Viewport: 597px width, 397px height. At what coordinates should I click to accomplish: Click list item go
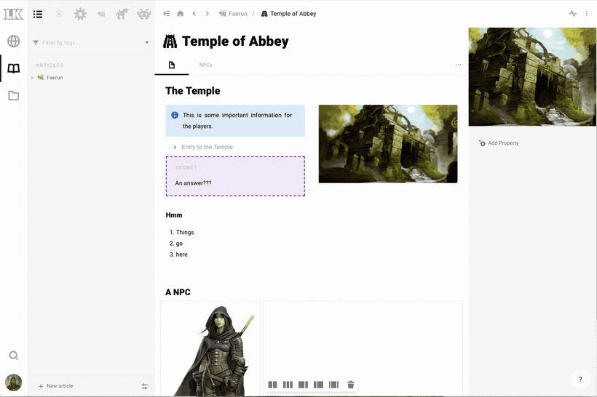[x=179, y=244]
